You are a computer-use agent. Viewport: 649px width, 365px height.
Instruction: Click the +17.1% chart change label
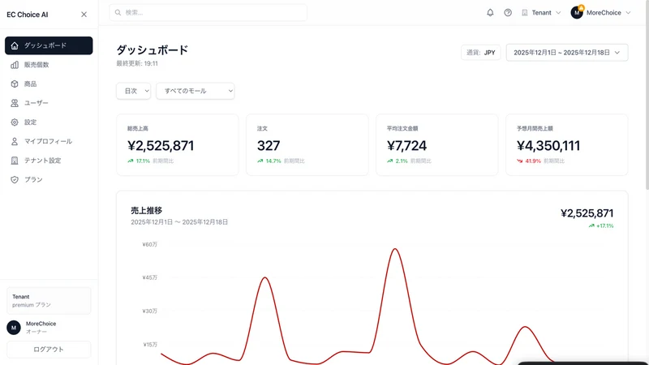click(605, 226)
